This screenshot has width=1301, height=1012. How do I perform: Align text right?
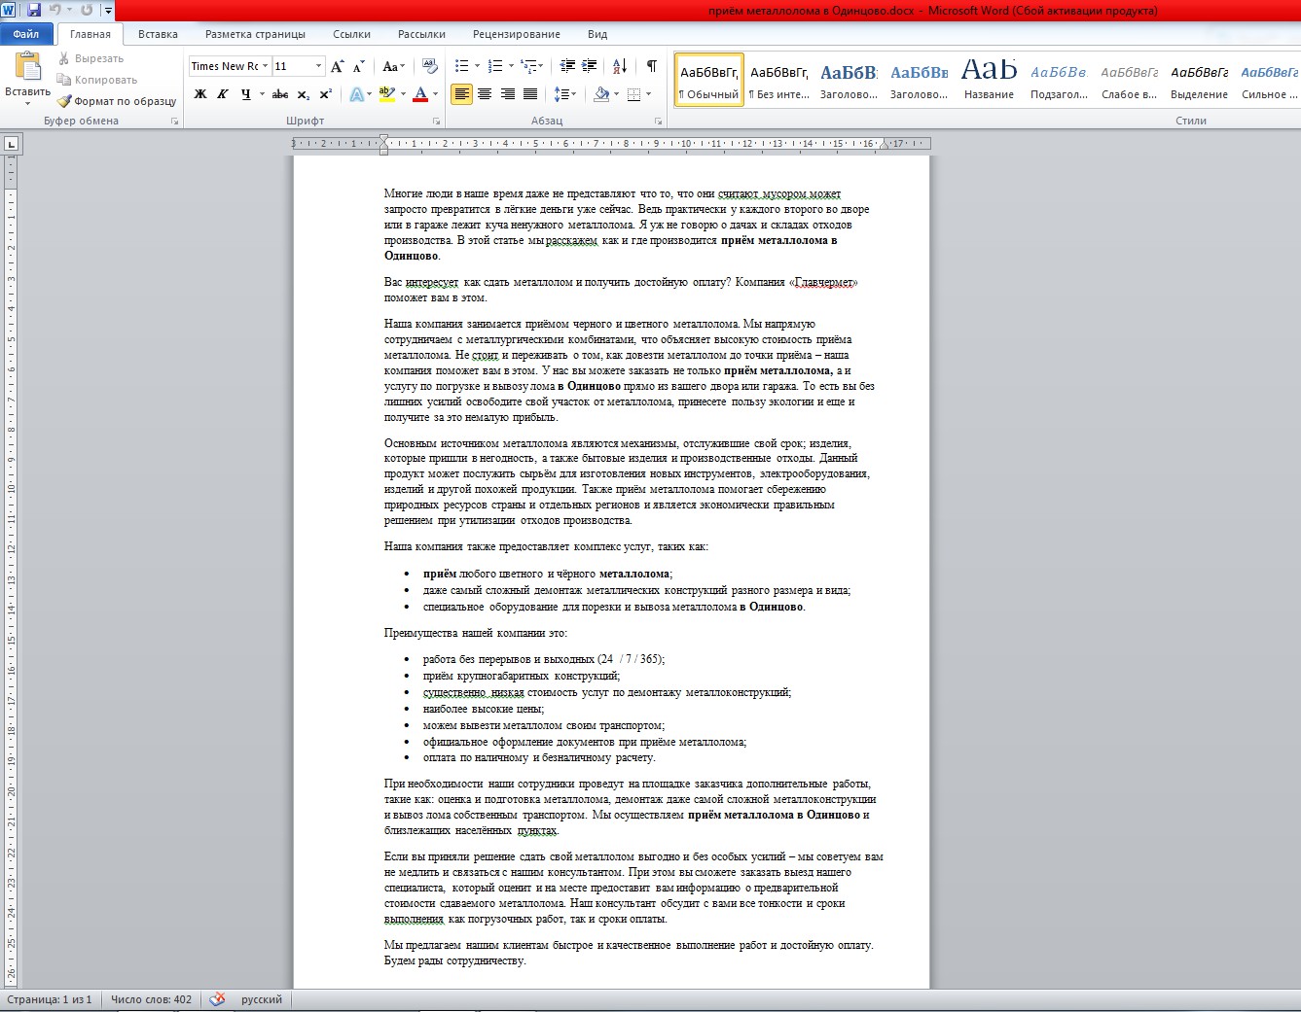(508, 94)
